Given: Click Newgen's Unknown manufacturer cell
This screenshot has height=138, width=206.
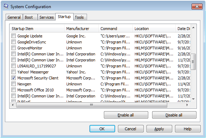Looking at the screenshot, I should (x=74, y=84).
